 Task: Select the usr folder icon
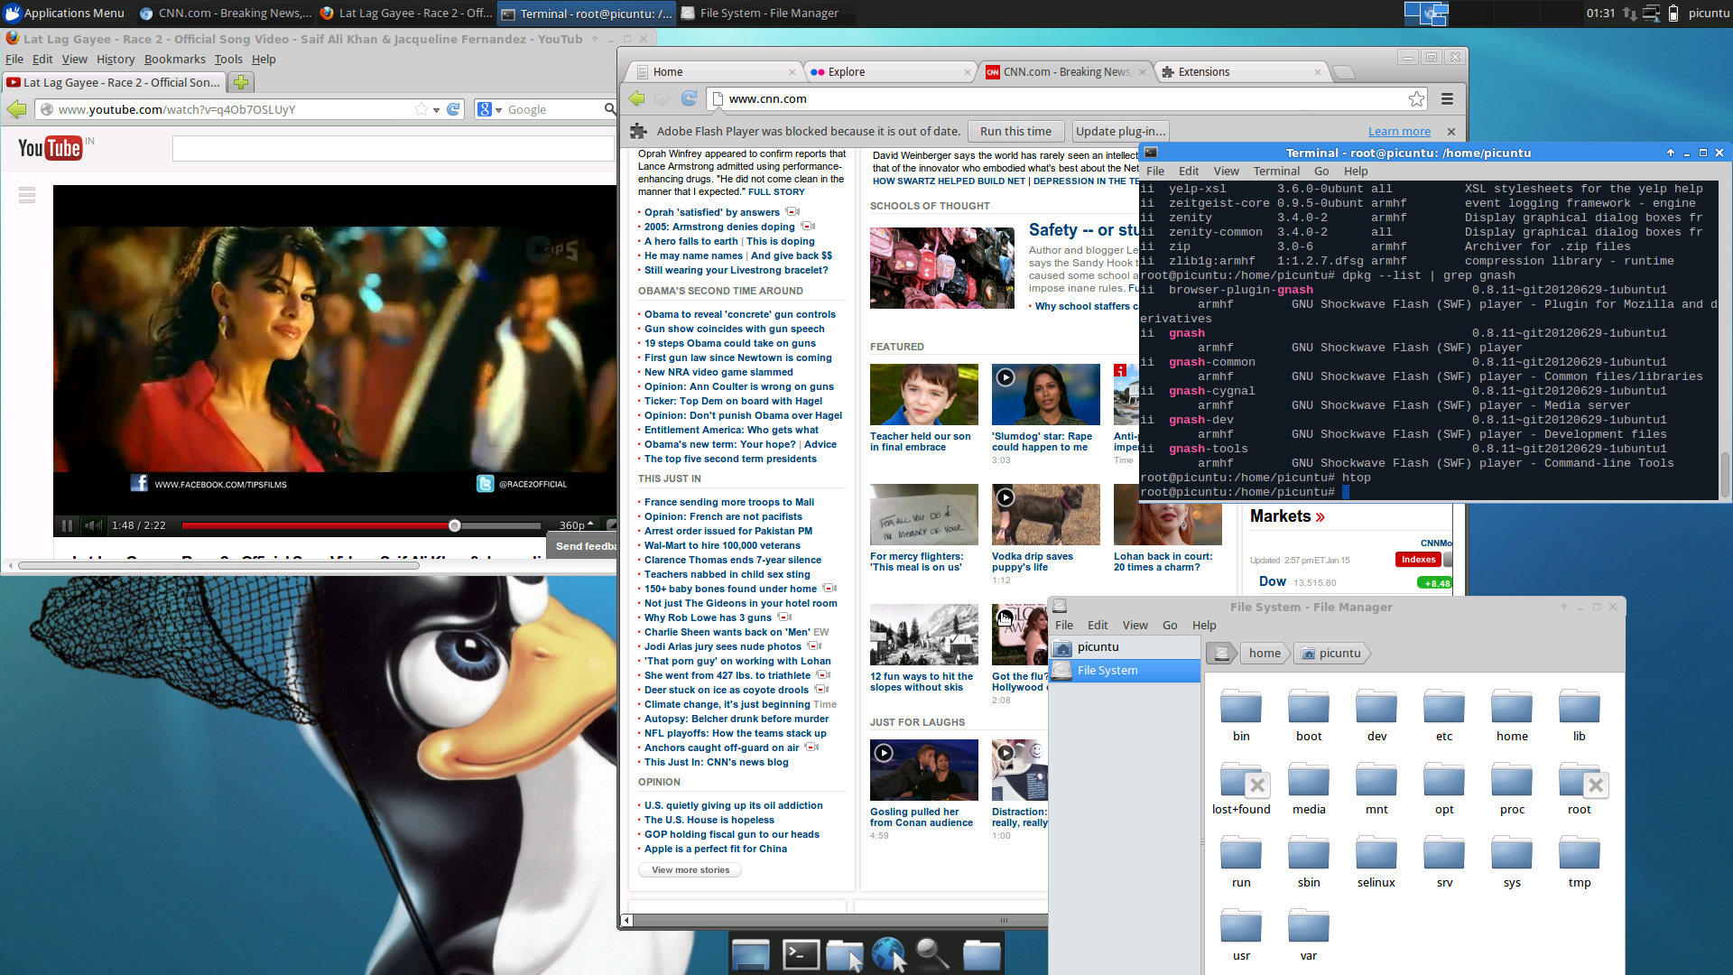click(x=1241, y=927)
